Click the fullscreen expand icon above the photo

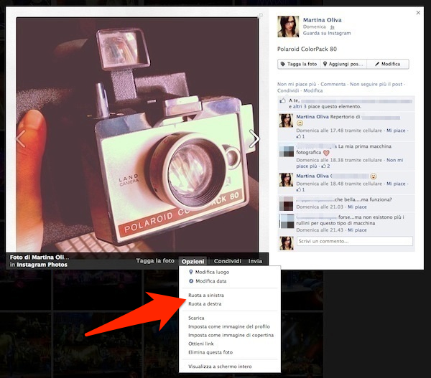point(260,16)
